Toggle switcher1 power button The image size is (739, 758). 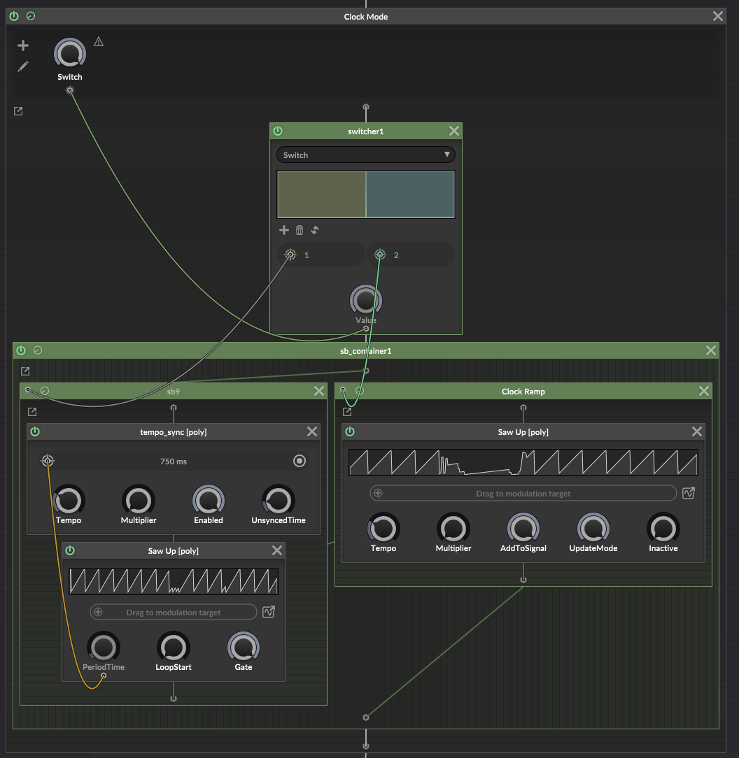coord(278,131)
